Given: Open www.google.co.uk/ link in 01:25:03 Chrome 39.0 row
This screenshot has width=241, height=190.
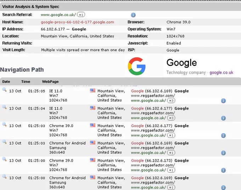Looking at the screenshot, I should click(x=148, y=135).
